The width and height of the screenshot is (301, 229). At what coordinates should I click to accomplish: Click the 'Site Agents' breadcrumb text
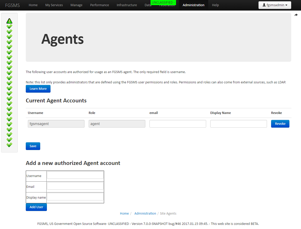[168, 214]
